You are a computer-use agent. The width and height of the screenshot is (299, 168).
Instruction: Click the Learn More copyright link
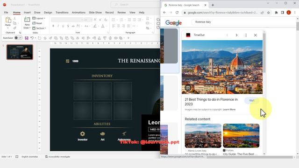(x=229, y=110)
